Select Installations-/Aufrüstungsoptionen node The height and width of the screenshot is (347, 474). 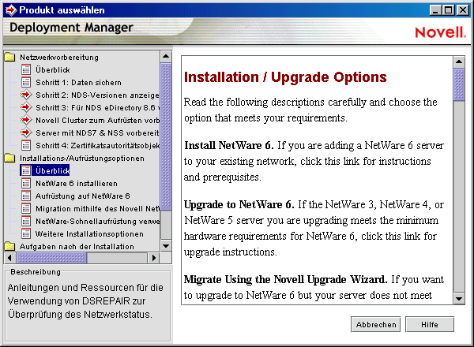pos(82,159)
